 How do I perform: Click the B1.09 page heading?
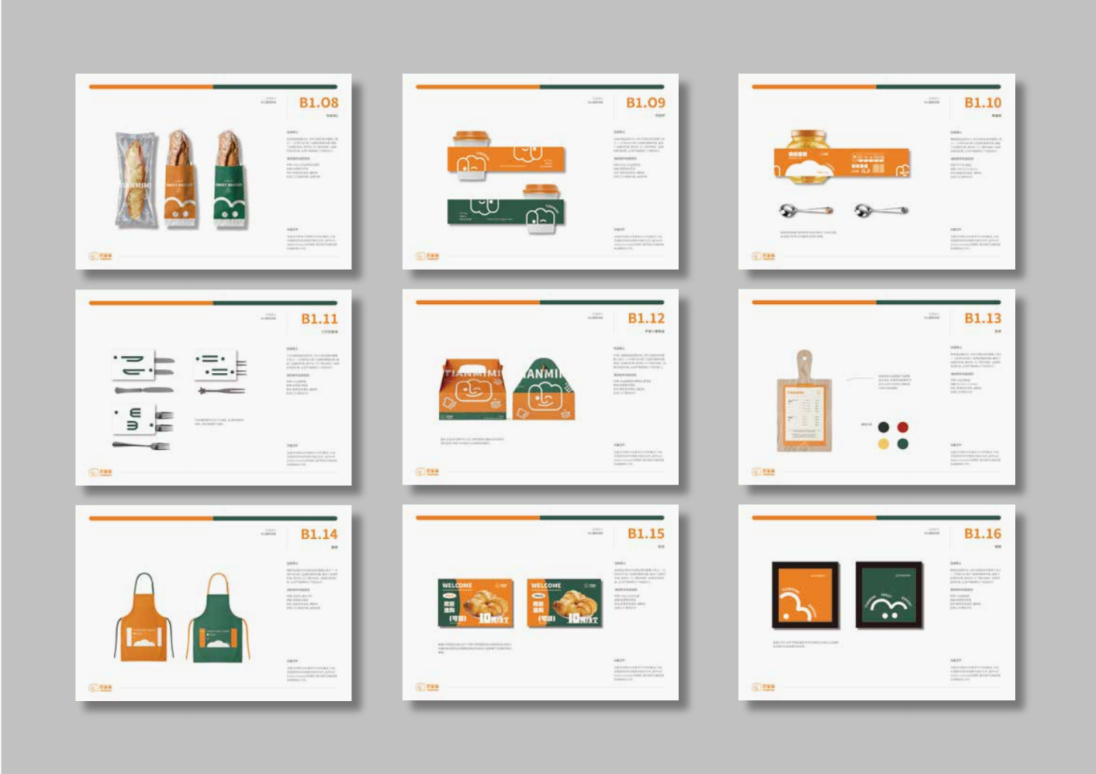pos(645,103)
